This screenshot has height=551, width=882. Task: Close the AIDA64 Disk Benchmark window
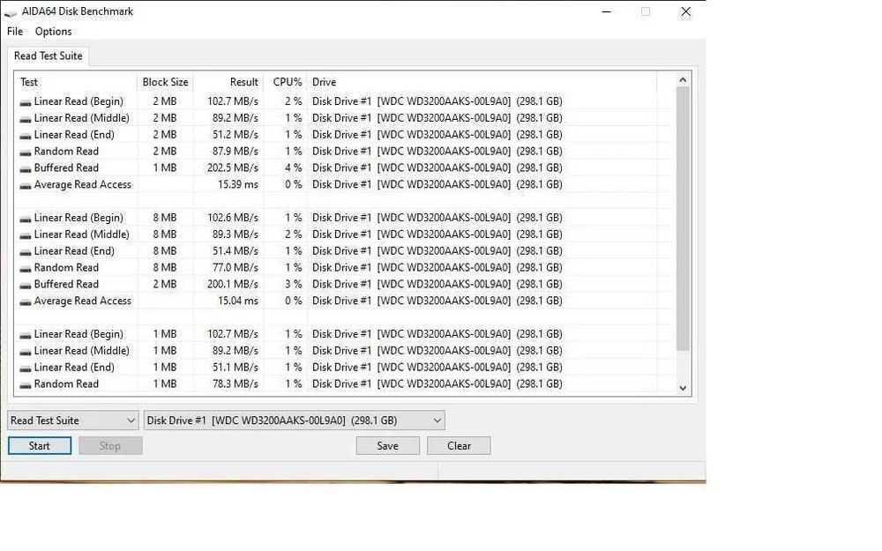(x=685, y=11)
